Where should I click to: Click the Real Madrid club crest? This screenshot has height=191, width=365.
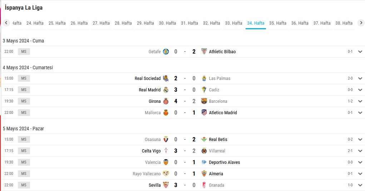tap(166, 90)
